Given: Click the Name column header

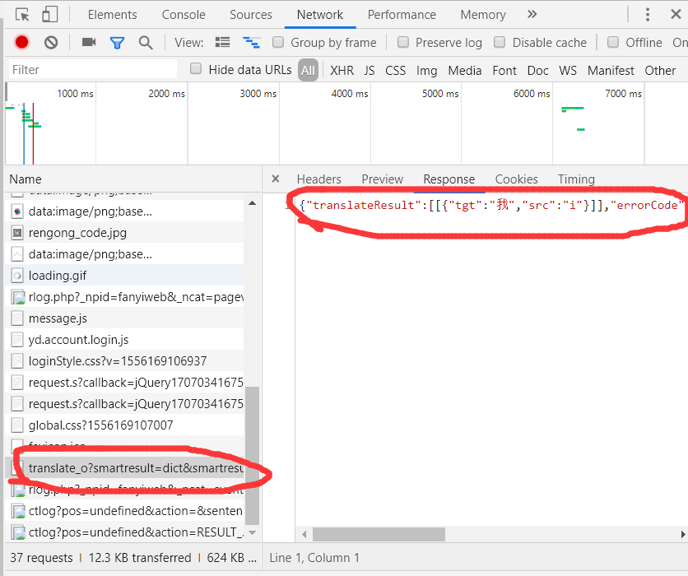Looking at the screenshot, I should click(26, 179).
